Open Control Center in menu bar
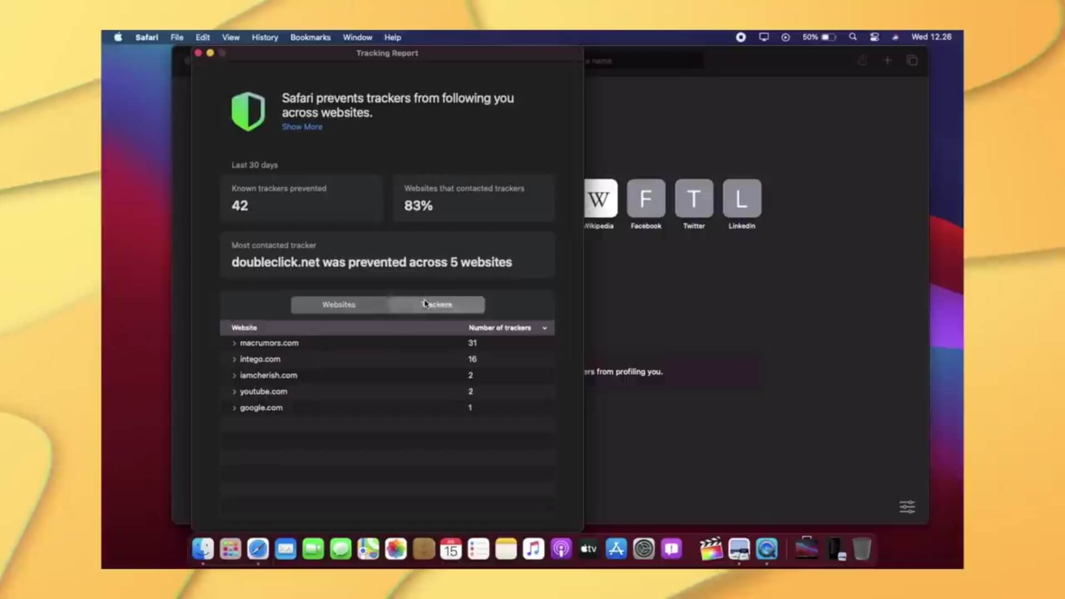This screenshot has height=599, width=1065. point(874,37)
